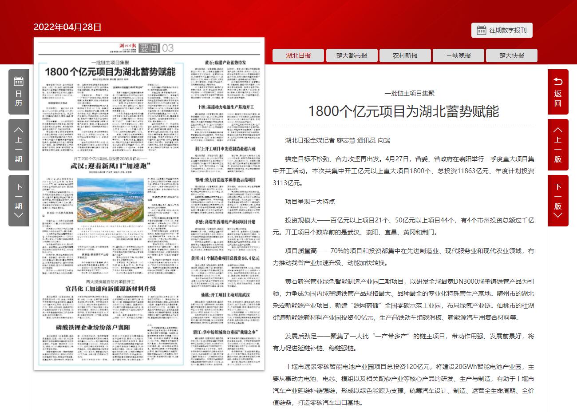
Task: Click the calendar icon in 往期数字报刊
Action: pos(481,30)
